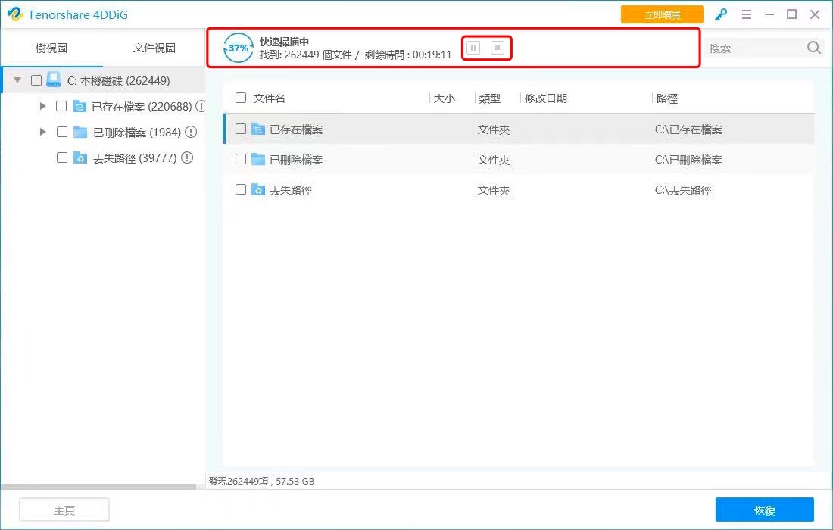Click the left panel horizontal scrollbar
This screenshot has height=530, width=833.
98,486
